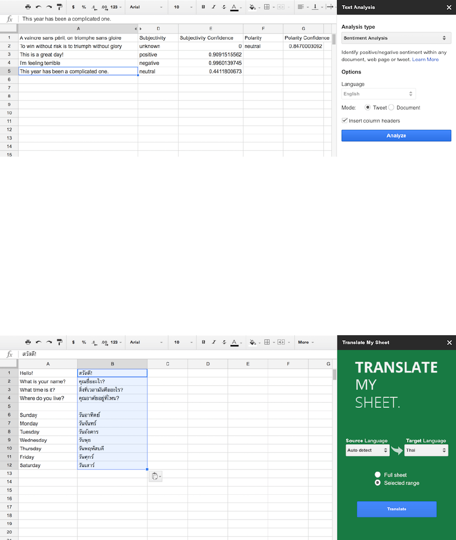The width and height of the screenshot is (456, 540).
Task: Click the formula bar showing 'This year has been'
Action: pyautogui.click(x=177, y=19)
